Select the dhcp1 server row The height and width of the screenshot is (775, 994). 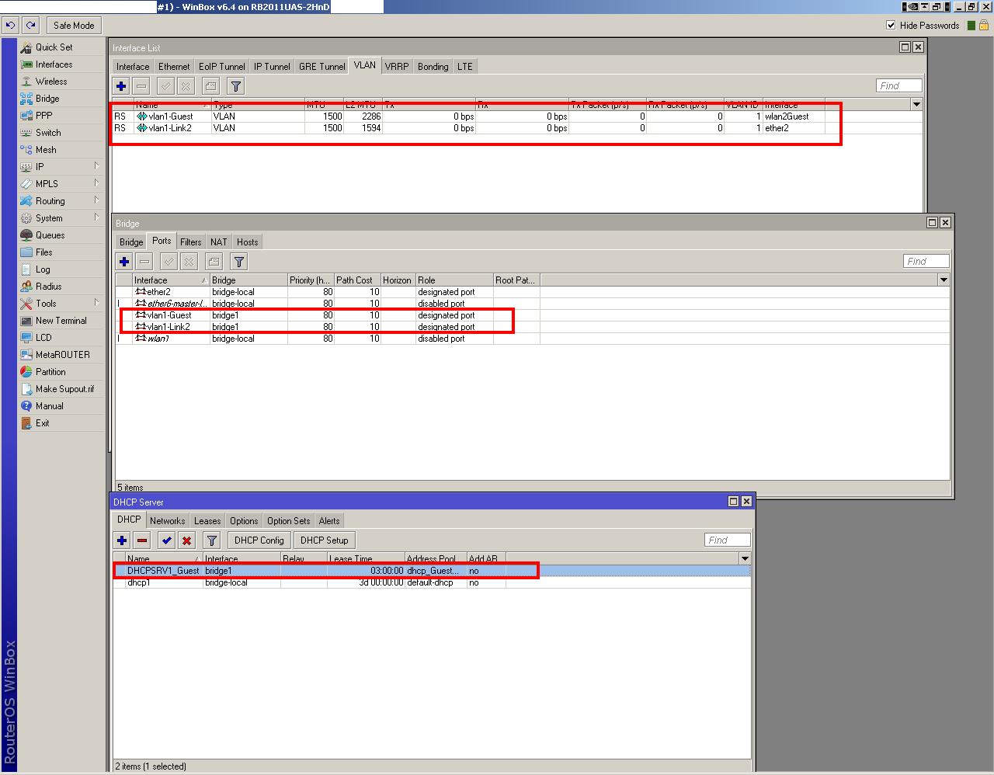[431, 582]
